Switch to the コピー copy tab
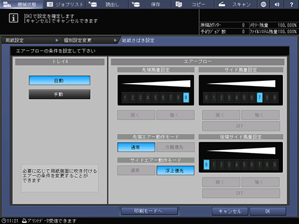This screenshot has height=224, width=299. click(x=193, y=4)
